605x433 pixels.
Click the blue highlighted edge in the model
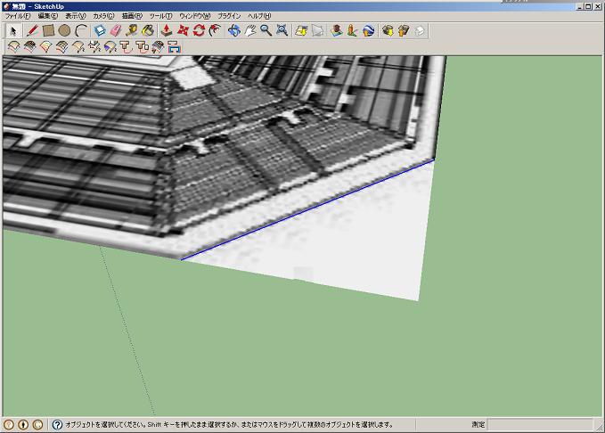[307, 210]
